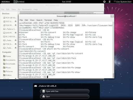The width and height of the screenshot is (133, 100).
Task: Open Edit menu in file manager window
Action: coord(8,9)
